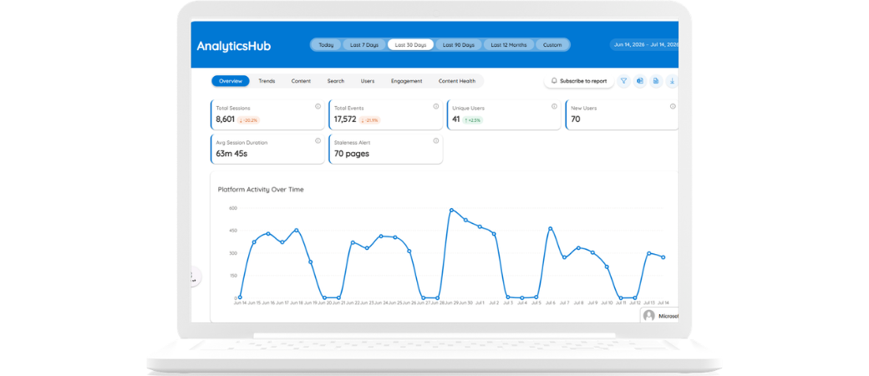The width and height of the screenshot is (869, 376).
Task: Open the New Users 70 card
Action: (622, 114)
